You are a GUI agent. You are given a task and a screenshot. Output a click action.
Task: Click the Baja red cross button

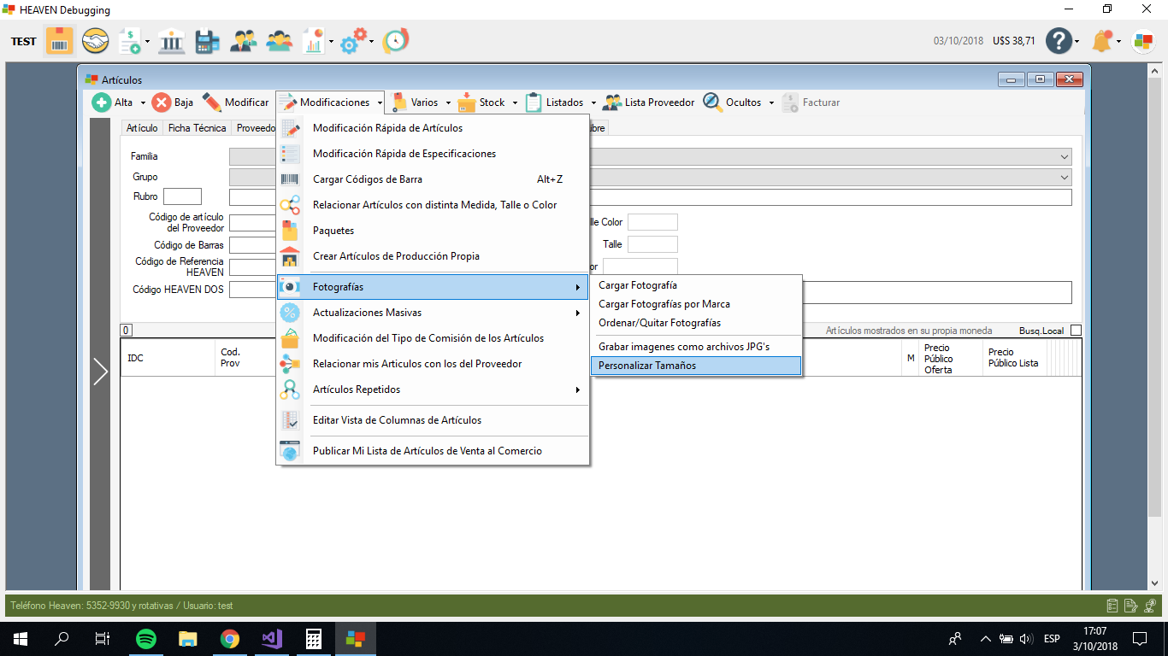click(x=173, y=102)
